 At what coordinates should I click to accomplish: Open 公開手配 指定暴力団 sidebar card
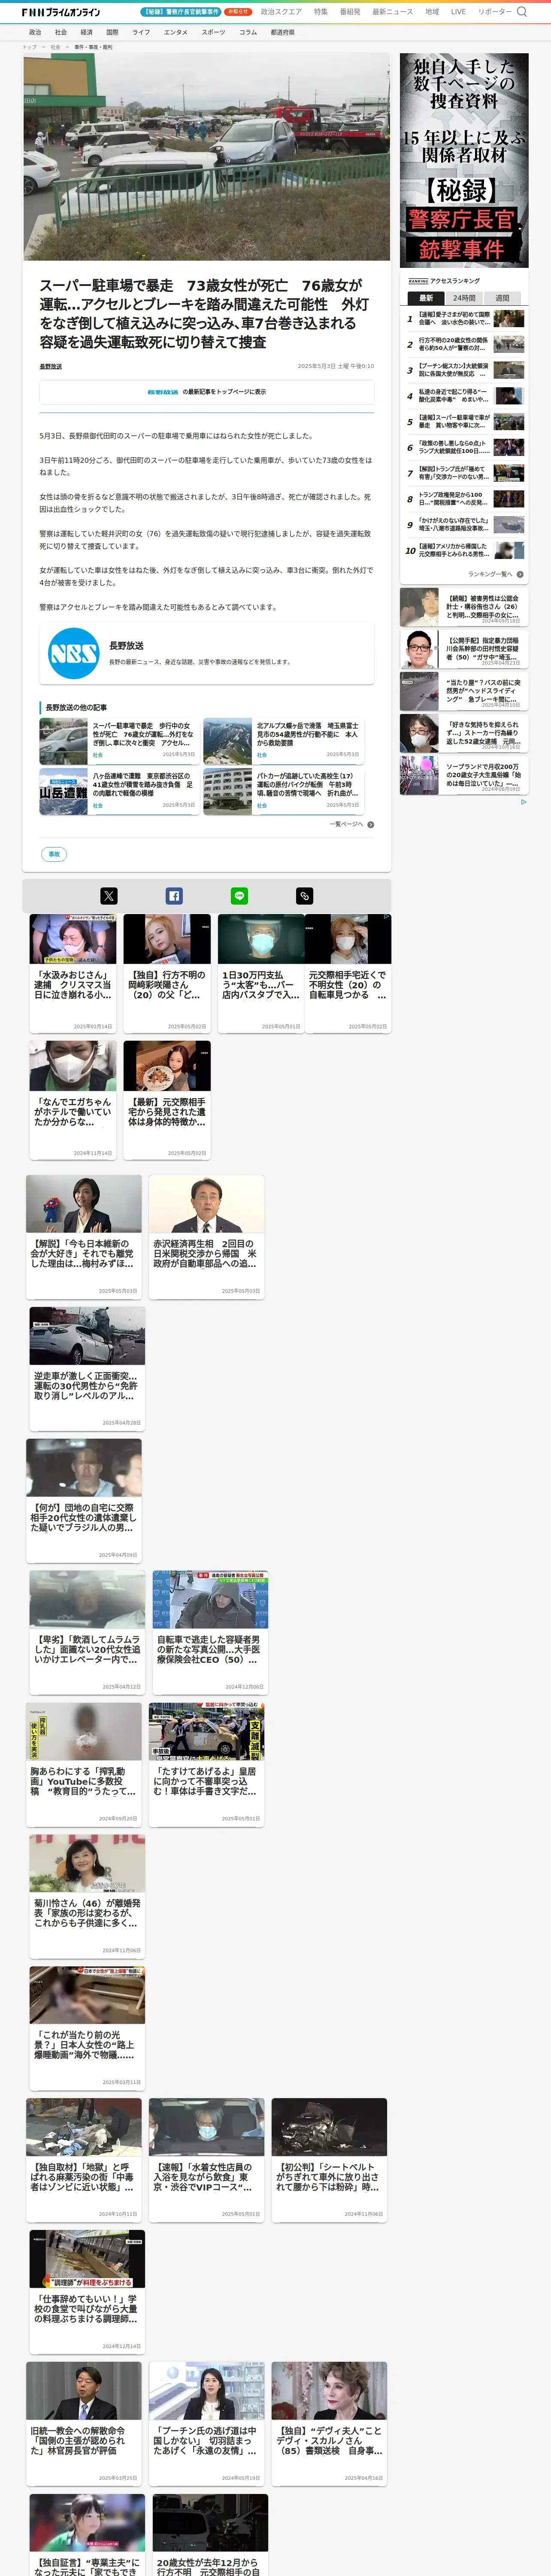point(464,649)
